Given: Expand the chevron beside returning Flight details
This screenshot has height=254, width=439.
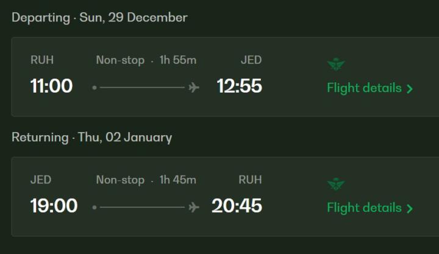Looking at the screenshot, I should click(410, 208).
